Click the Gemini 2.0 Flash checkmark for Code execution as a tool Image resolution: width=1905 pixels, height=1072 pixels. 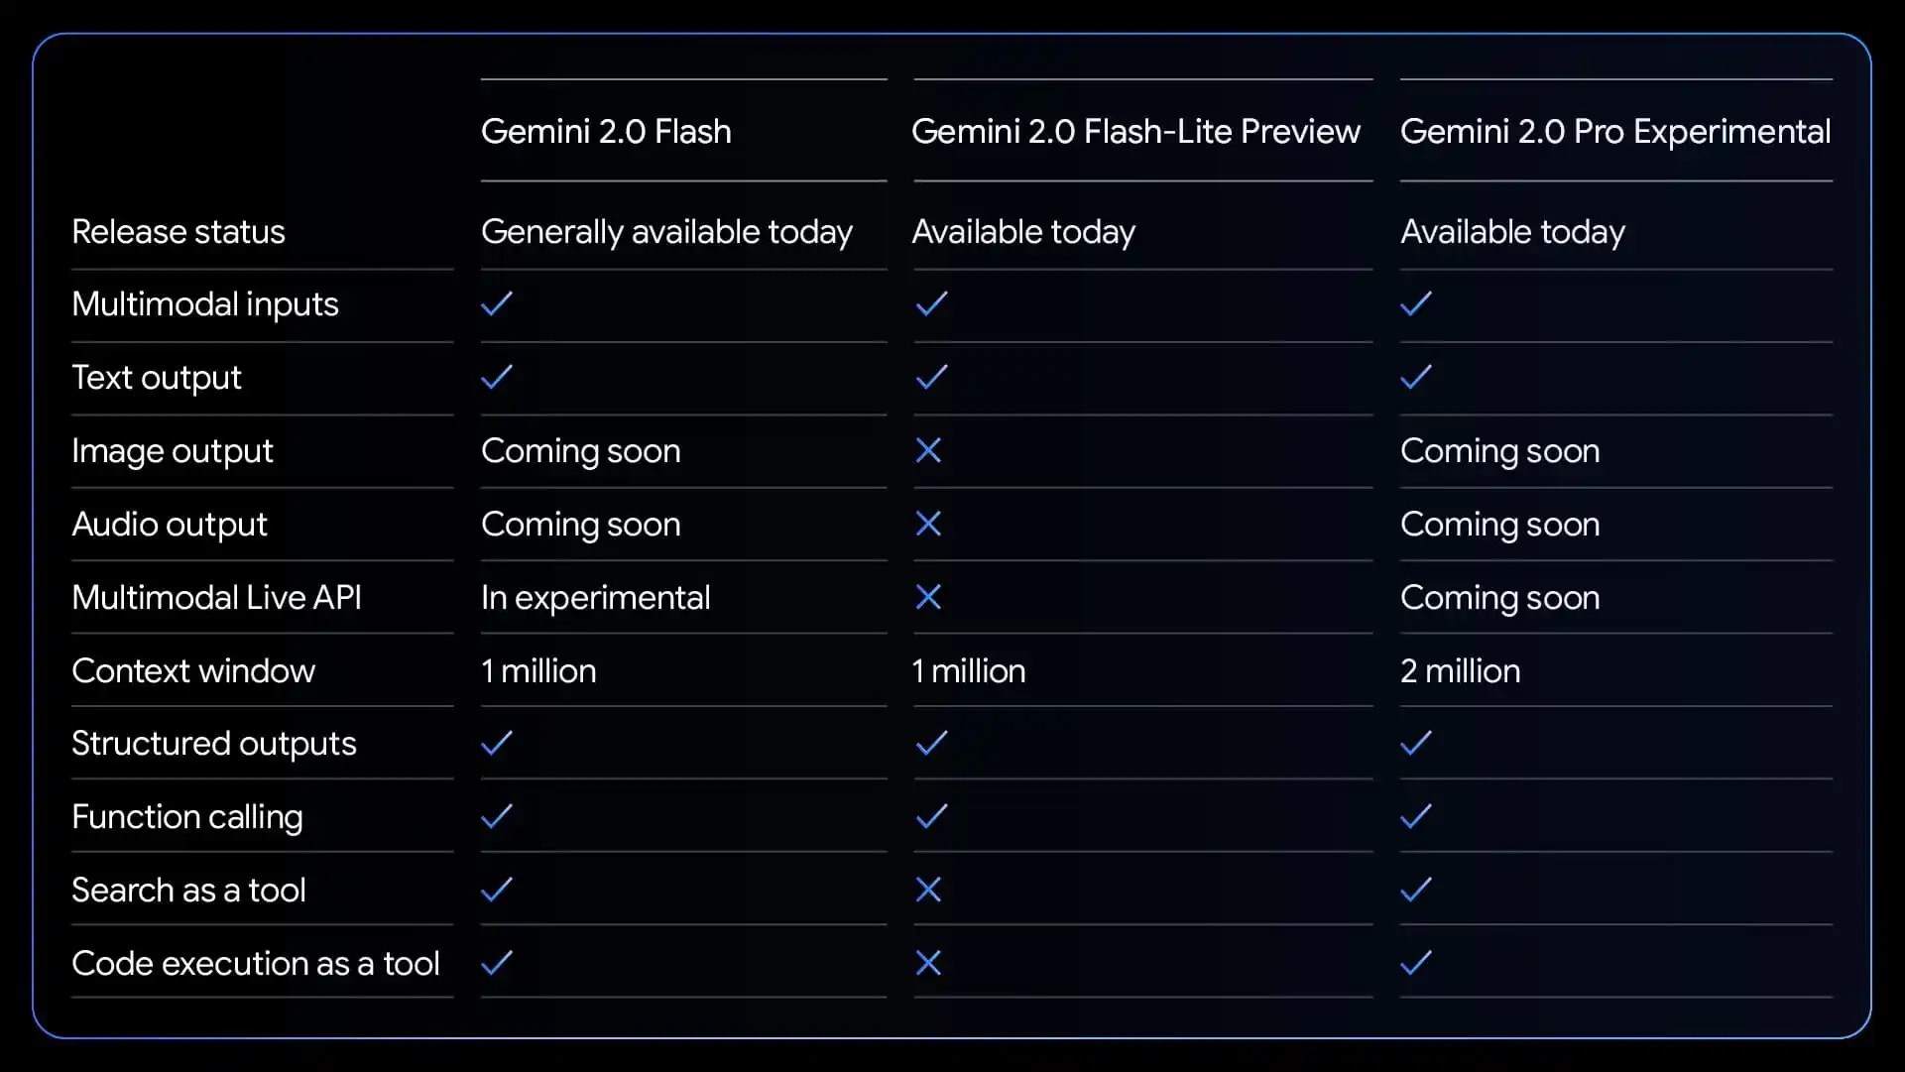(x=496, y=962)
